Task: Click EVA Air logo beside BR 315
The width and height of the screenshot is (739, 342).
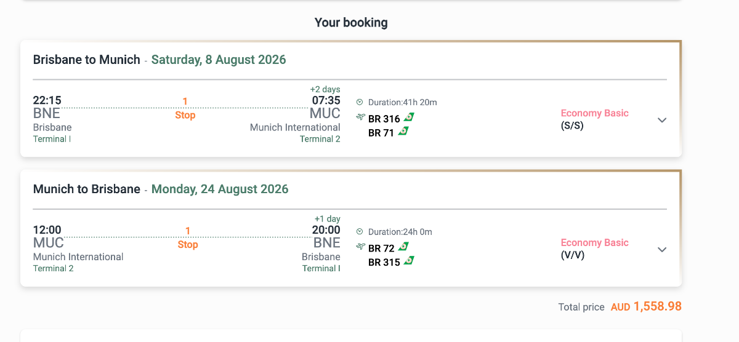Action: [410, 261]
